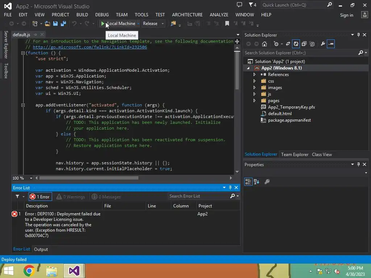Click the Project column header in Error List

click(218, 206)
